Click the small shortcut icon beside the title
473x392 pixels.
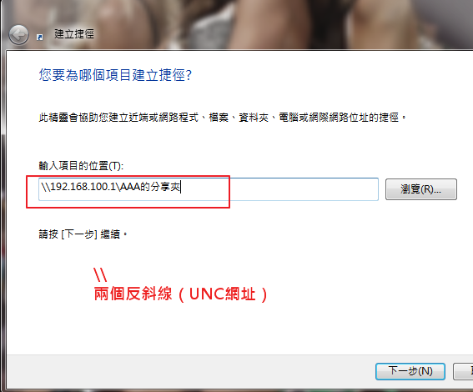pyautogui.click(x=39, y=37)
